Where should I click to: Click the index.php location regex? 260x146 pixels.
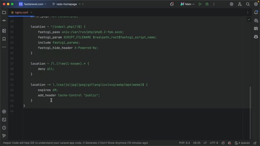click(66, 27)
